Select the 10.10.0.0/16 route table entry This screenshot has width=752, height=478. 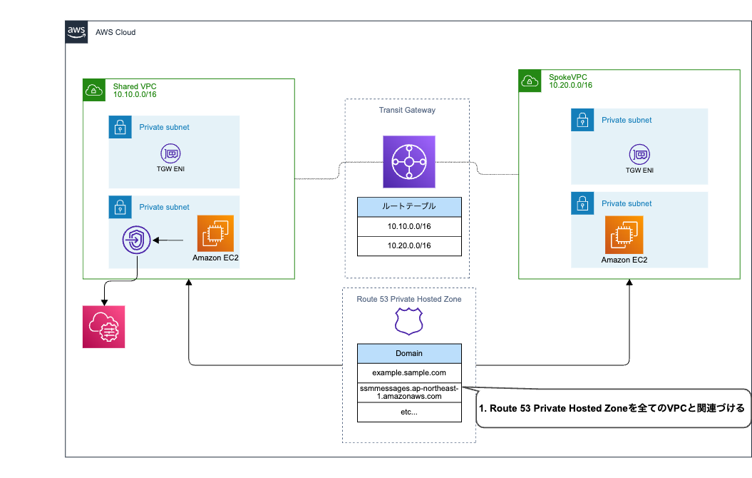408,226
